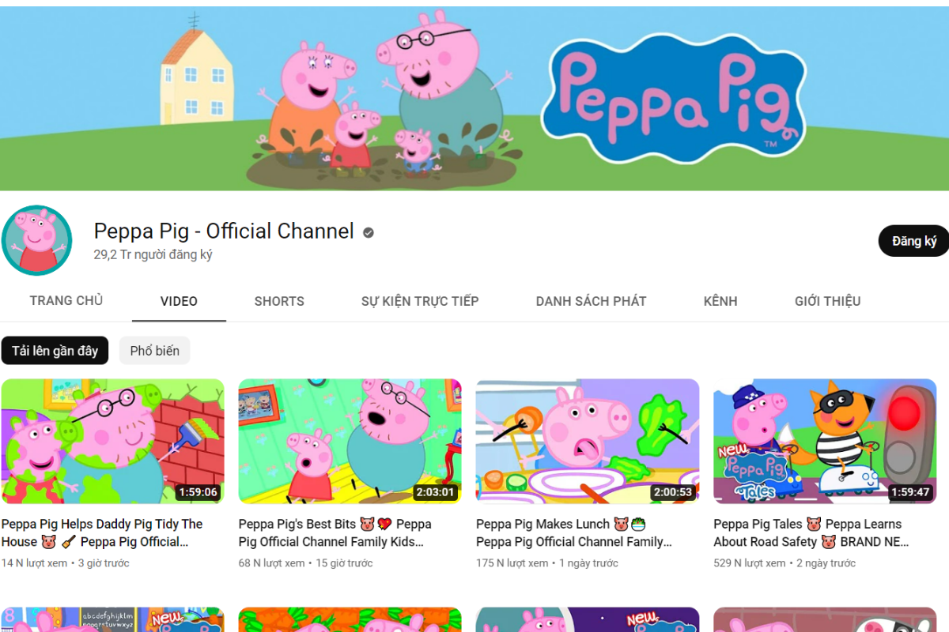
Task: Click the 14 N lượt xem • 3 giờ trước text
Action: pyautogui.click(x=66, y=563)
